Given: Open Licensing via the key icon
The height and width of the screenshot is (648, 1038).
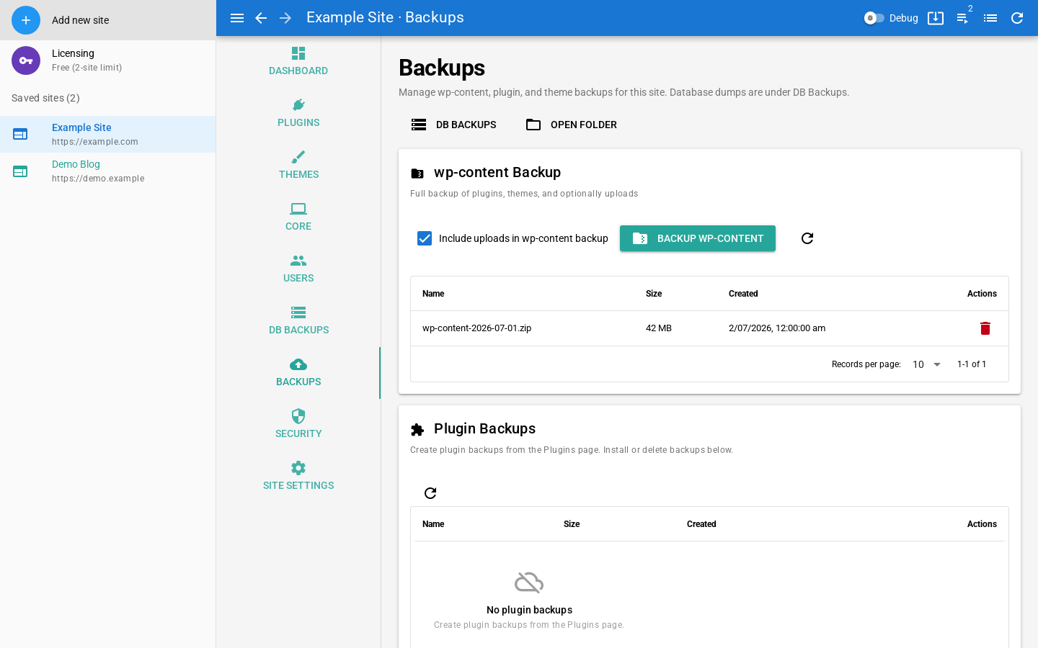Looking at the screenshot, I should coord(26,60).
